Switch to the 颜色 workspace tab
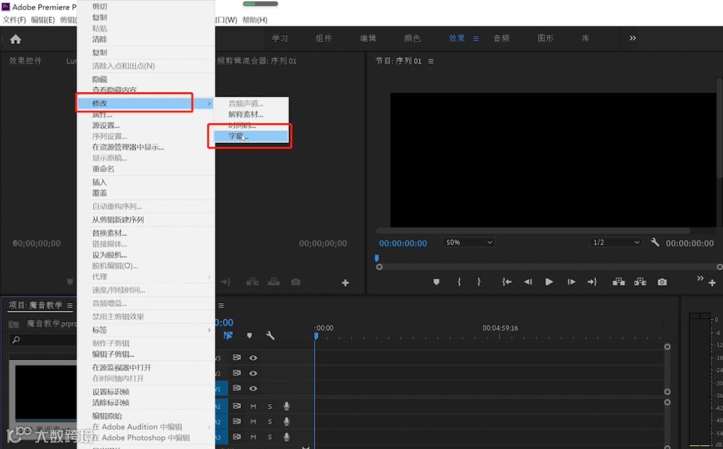This screenshot has height=449, width=723. coord(412,38)
